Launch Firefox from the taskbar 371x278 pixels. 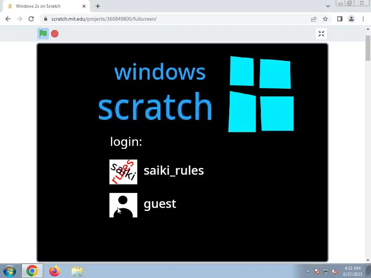coord(55,271)
